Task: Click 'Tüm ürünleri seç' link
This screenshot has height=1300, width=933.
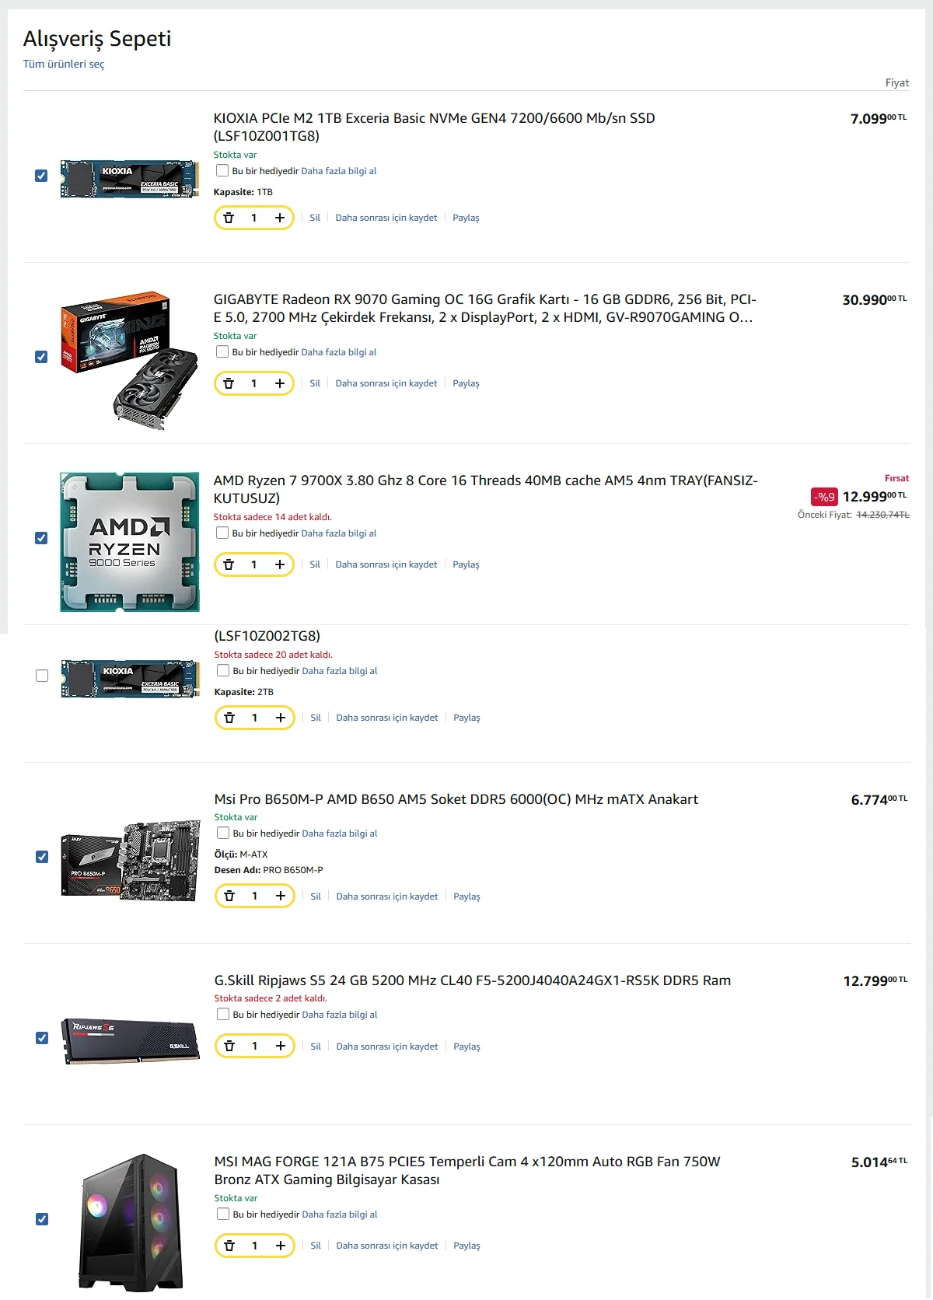Action: (64, 64)
